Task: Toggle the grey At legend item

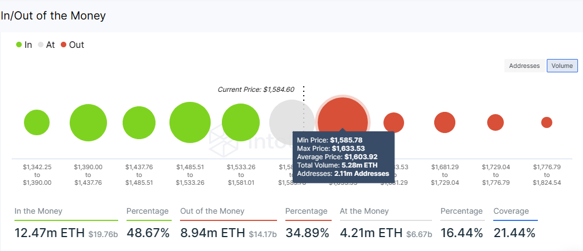Action: click(x=46, y=45)
